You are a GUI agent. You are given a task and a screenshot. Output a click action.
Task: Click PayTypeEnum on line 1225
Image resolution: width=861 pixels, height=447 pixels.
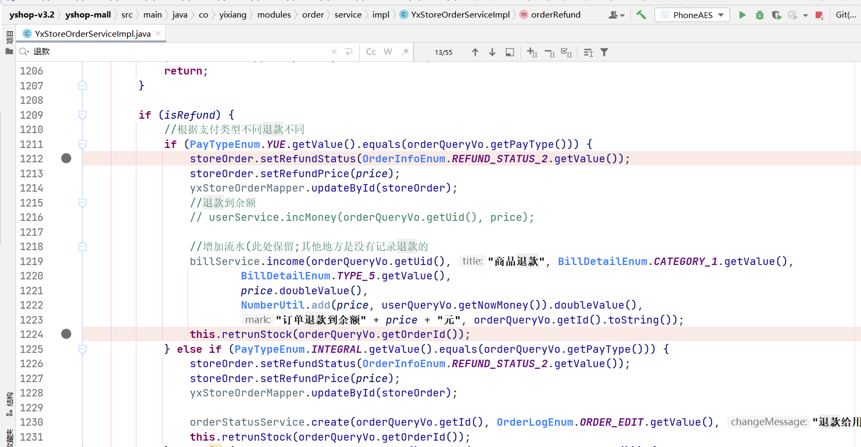[270, 349]
